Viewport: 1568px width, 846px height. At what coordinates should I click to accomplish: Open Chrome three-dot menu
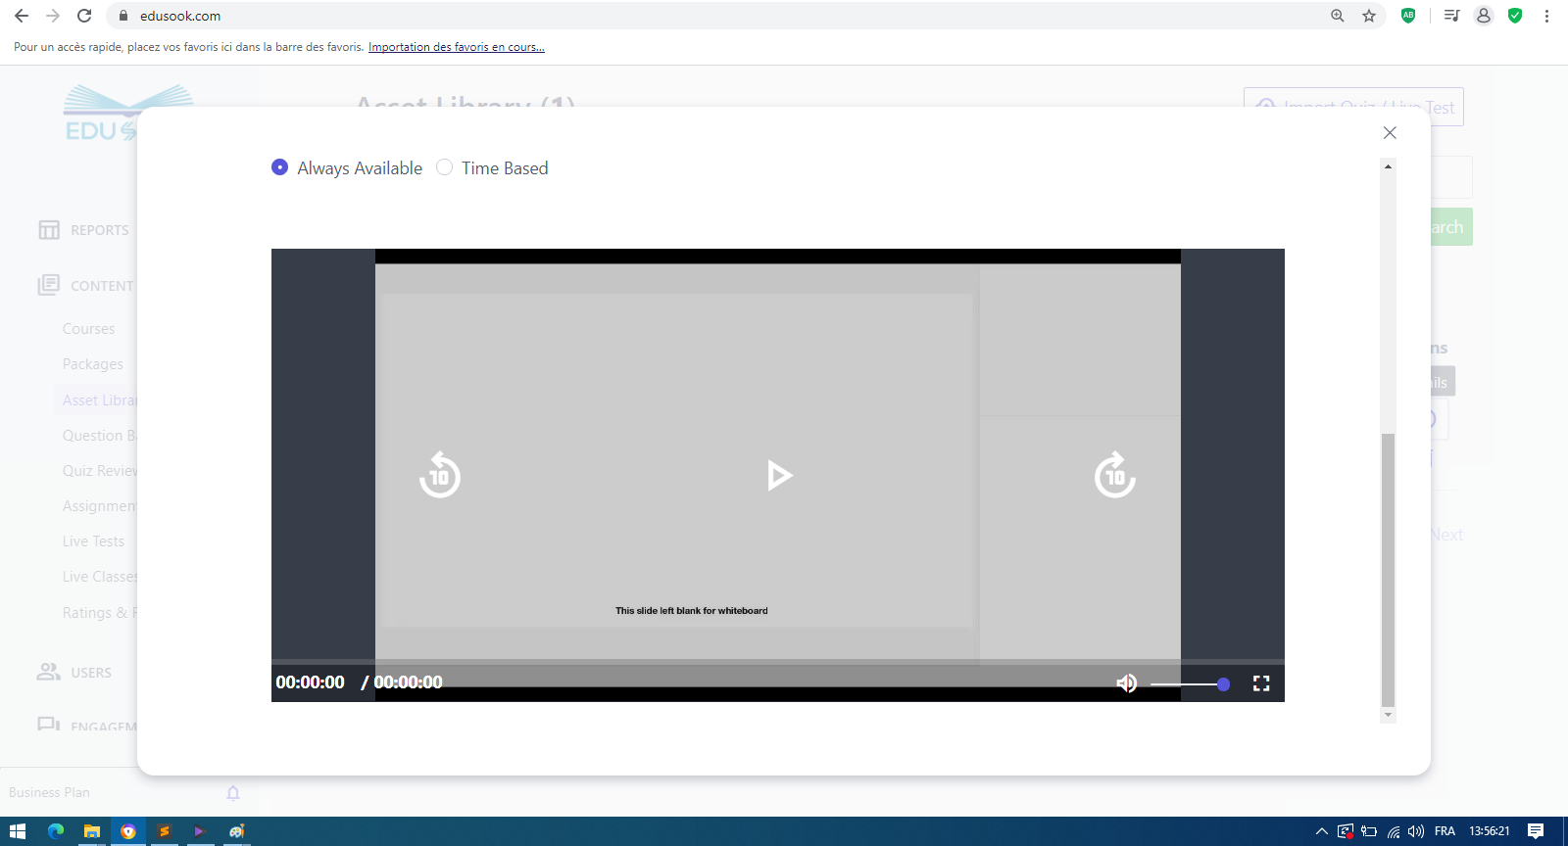[x=1546, y=16]
